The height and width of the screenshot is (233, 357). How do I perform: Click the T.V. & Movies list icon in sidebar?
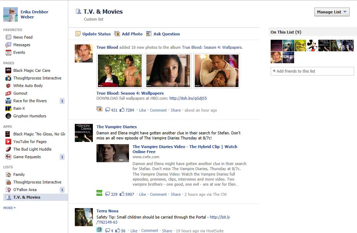point(8,197)
